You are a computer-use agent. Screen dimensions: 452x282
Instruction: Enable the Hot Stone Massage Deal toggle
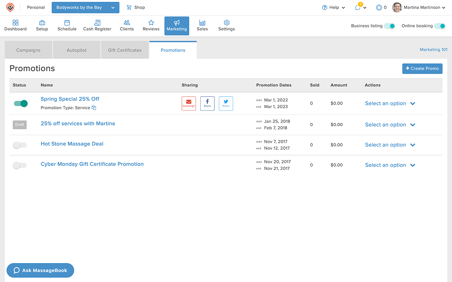[x=19, y=145]
